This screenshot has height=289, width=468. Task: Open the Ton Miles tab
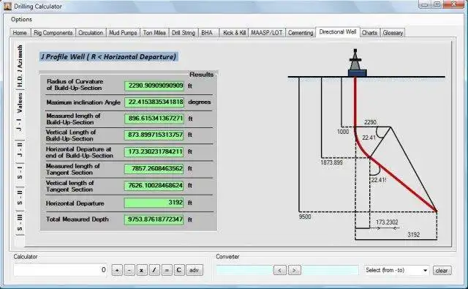[154, 33]
